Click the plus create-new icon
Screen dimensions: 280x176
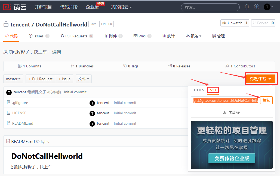click(257, 7)
